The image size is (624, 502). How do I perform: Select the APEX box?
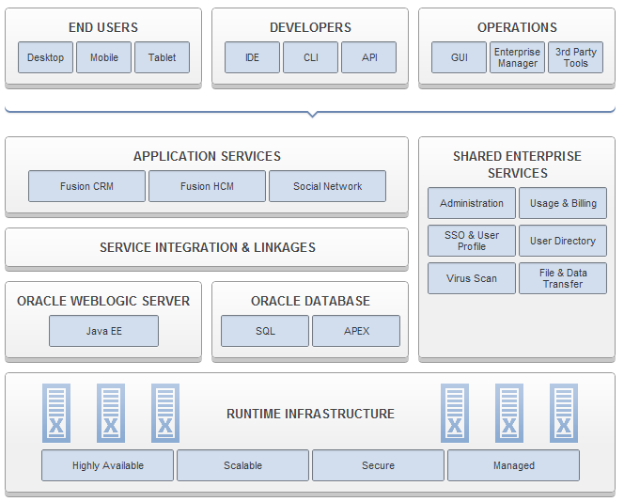356,331
